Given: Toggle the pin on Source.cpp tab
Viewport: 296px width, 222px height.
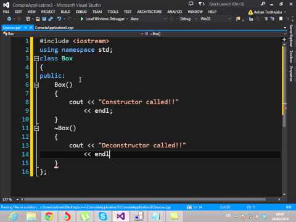Looking at the screenshot, I should click(x=26, y=28).
